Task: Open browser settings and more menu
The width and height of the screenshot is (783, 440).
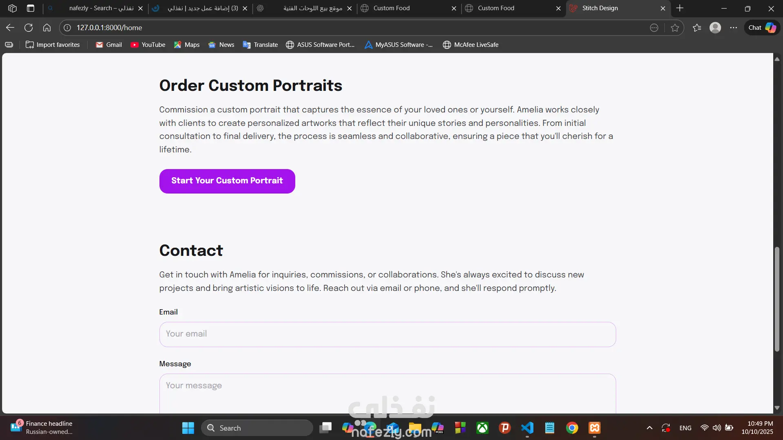Action: [x=734, y=28]
